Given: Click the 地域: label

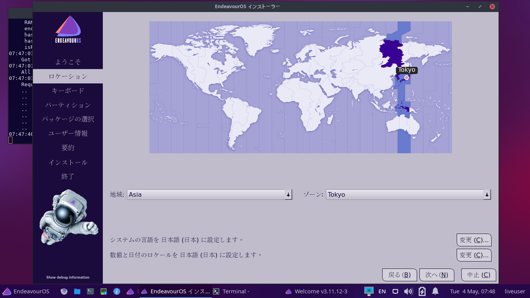Looking at the screenshot, I should click(x=117, y=194).
